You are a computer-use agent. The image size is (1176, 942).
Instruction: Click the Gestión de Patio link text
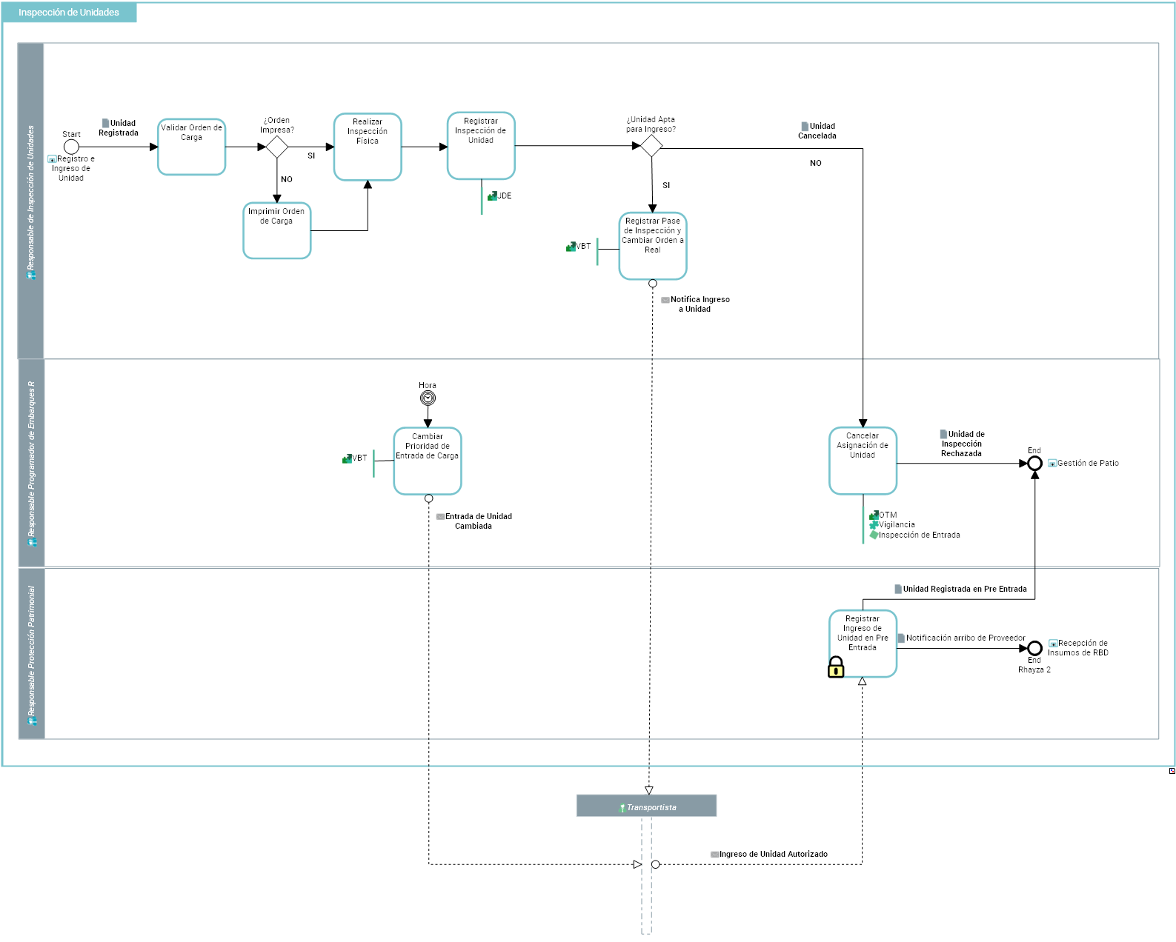point(1089,464)
